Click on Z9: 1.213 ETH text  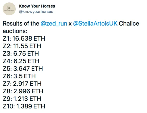pyautogui.click(x=22, y=99)
